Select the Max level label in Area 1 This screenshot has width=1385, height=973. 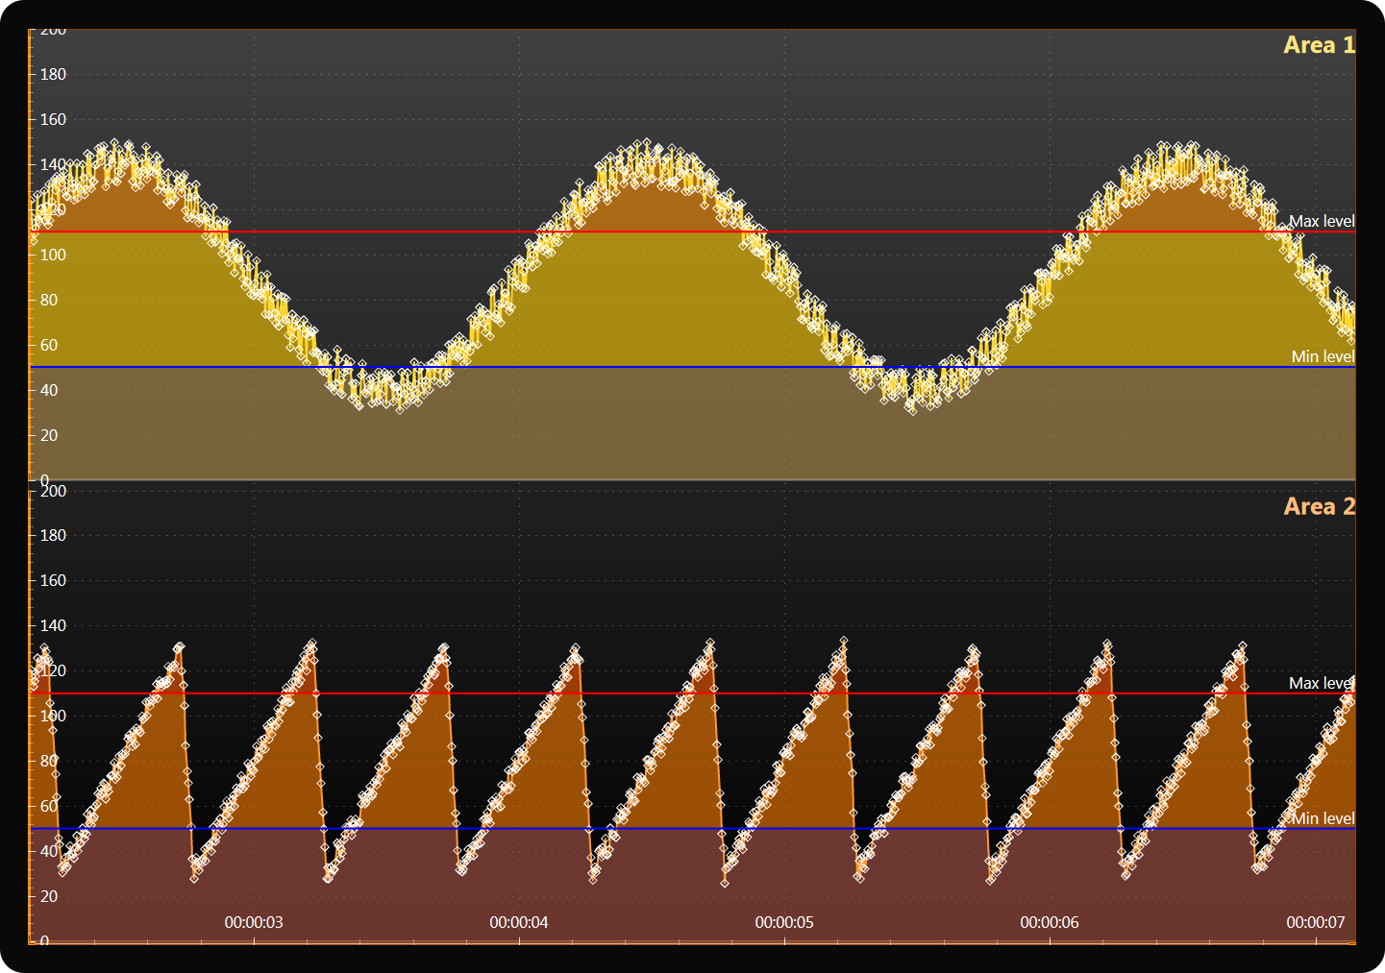point(1321,221)
